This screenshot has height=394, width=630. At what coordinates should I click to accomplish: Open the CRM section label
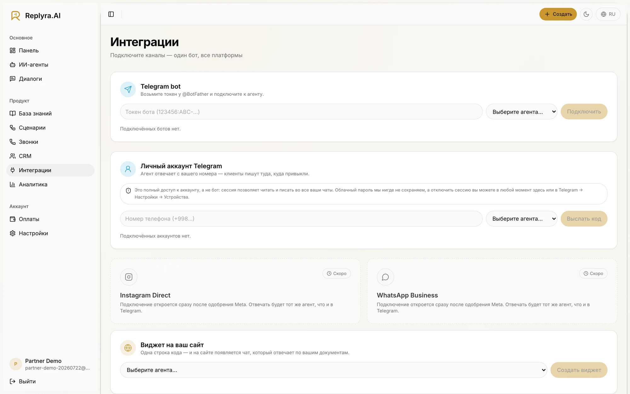(x=25, y=156)
